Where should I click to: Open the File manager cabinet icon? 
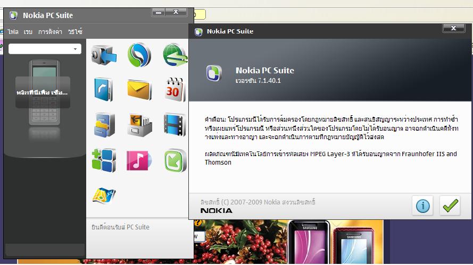click(104, 125)
